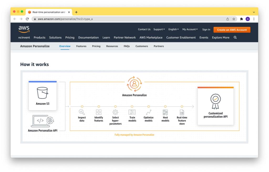The image size is (269, 172).
Task: Click the Amazon Personalize page title
Action: (35, 46)
